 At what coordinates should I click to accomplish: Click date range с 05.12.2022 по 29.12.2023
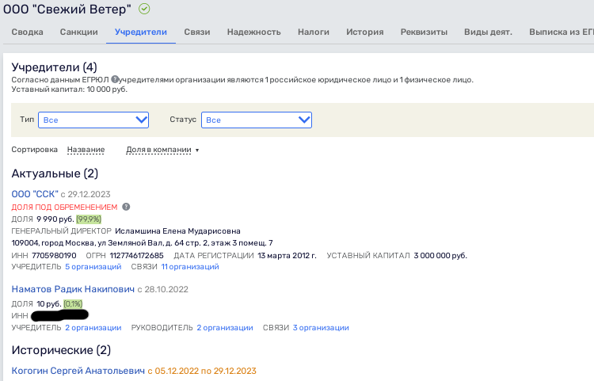coord(202,371)
